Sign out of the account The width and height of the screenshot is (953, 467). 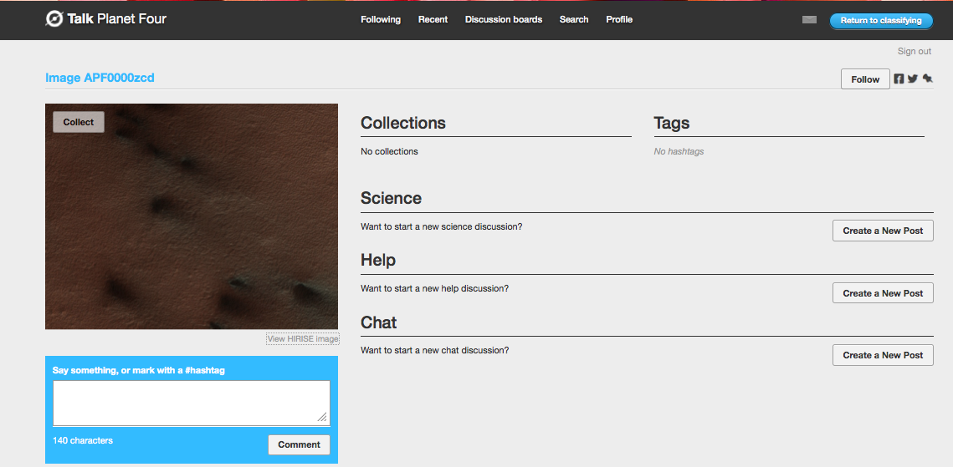914,51
